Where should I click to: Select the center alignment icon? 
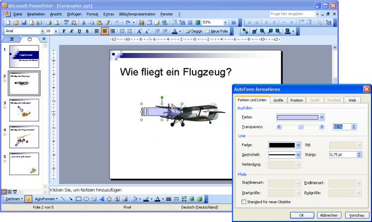(x=105, y=31)
